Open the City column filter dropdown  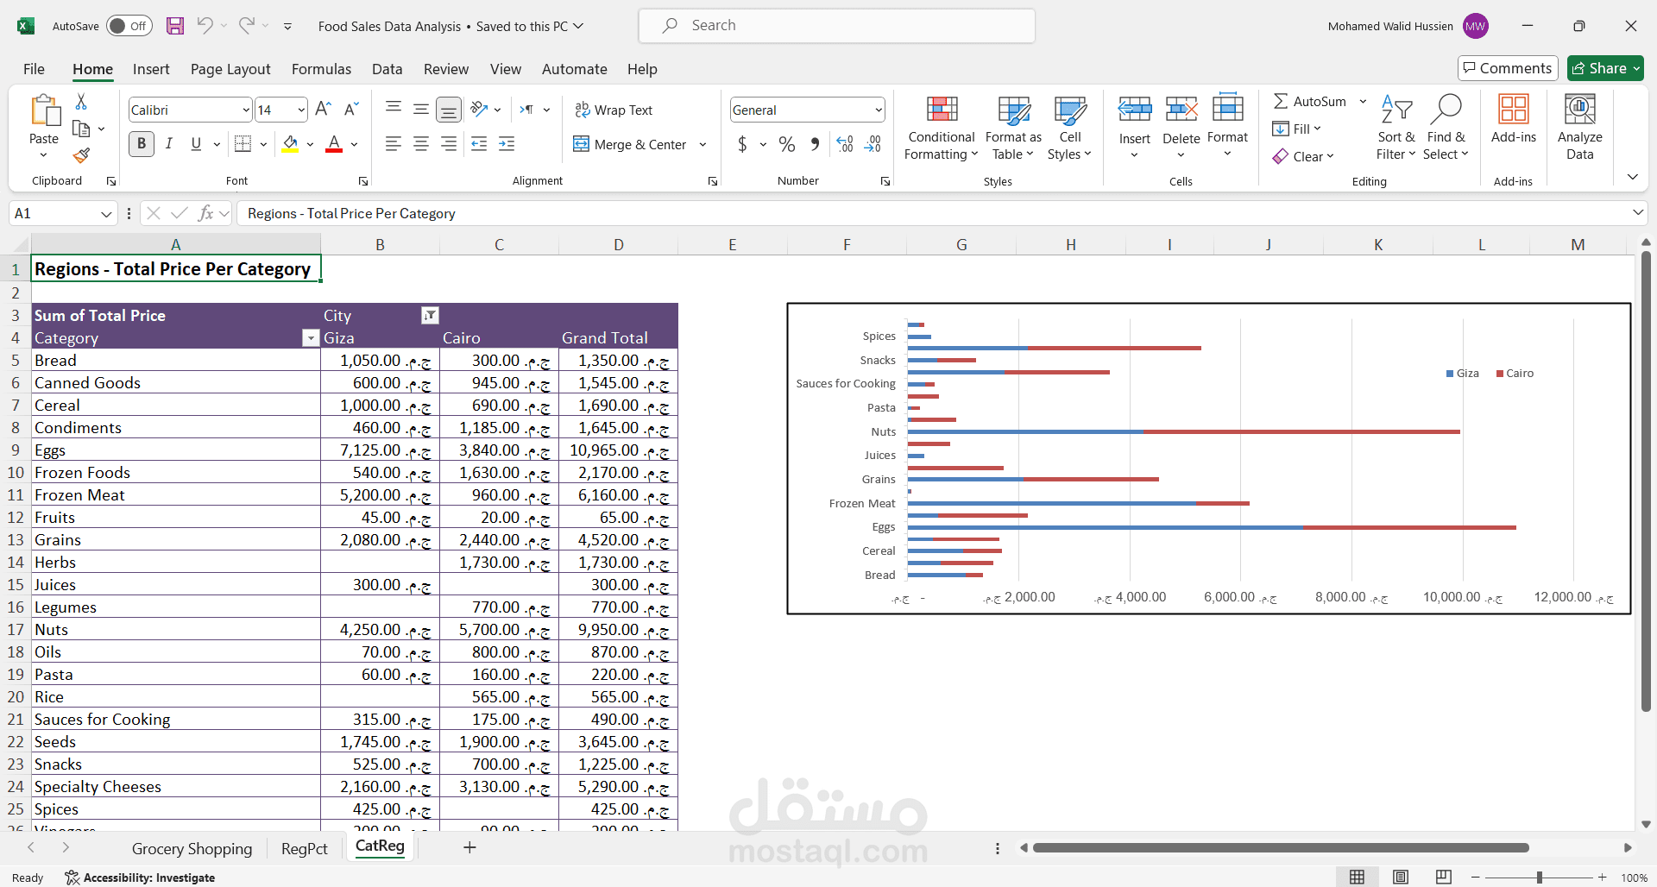pos(430,316)
